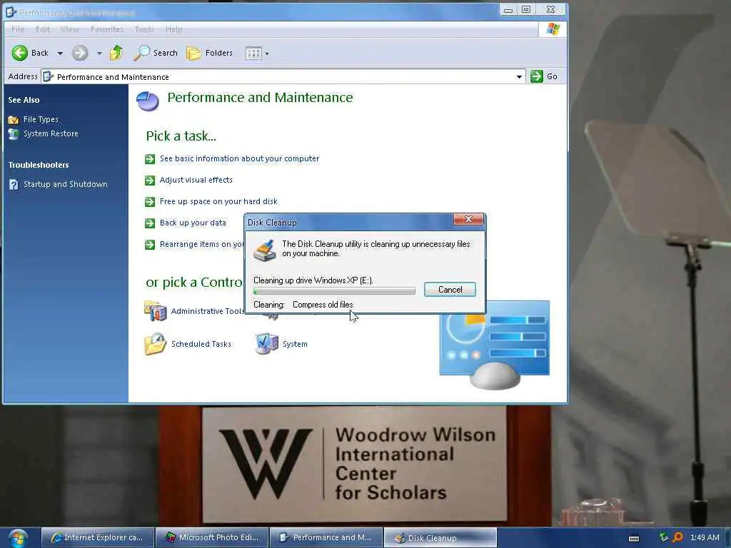Switch to Internet Explorer taskbar button
The image size is (731, 548).
click(98, 538)
